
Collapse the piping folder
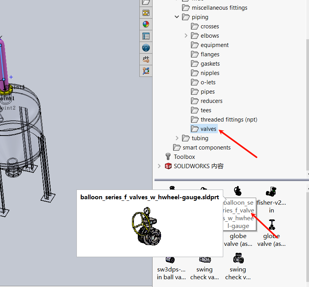click(177, 17)
